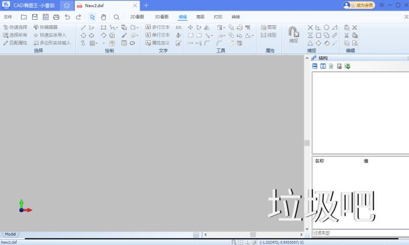This screenshot has width=409, height=245.
Task: Switch to the 2D看图 tab
Action: pos(137,17)
